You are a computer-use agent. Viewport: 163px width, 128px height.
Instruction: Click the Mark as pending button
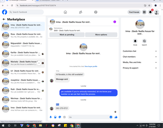(x=67, y=35)
